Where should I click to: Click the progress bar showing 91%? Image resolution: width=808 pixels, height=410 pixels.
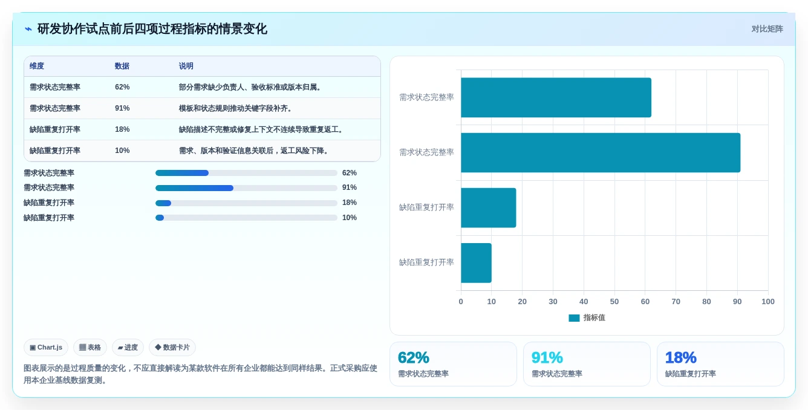246,188
